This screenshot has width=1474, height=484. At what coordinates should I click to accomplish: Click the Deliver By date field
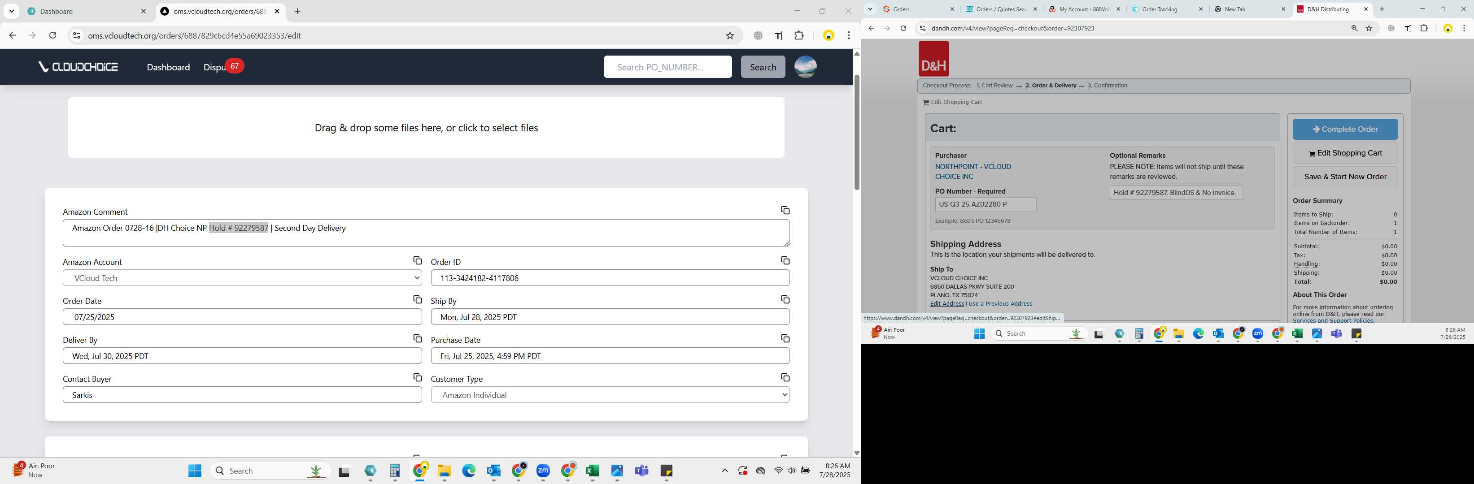pyautogui.click(x=242, y=356)
